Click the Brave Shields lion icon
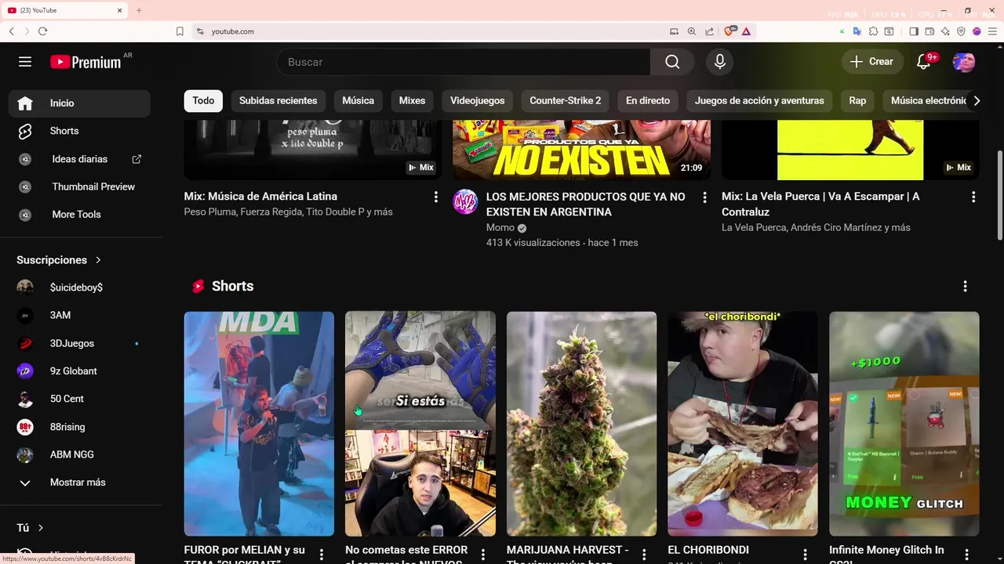Image resolution: width=1004 pixels, height=564 pixels. coord(730,31)
